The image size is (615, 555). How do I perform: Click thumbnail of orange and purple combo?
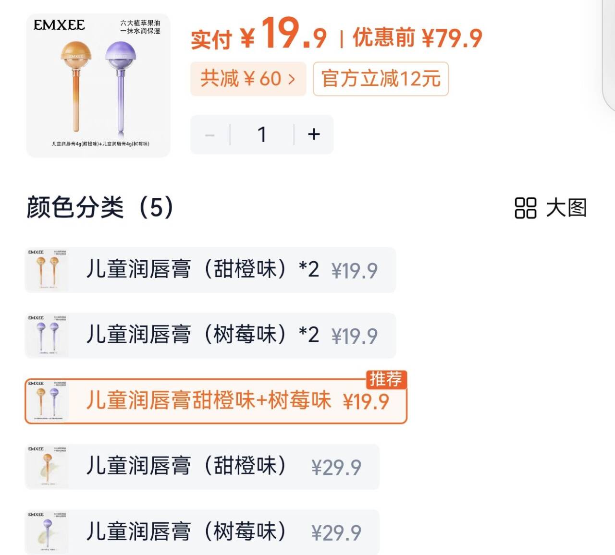pyautogui.click(x=47, y=401)
